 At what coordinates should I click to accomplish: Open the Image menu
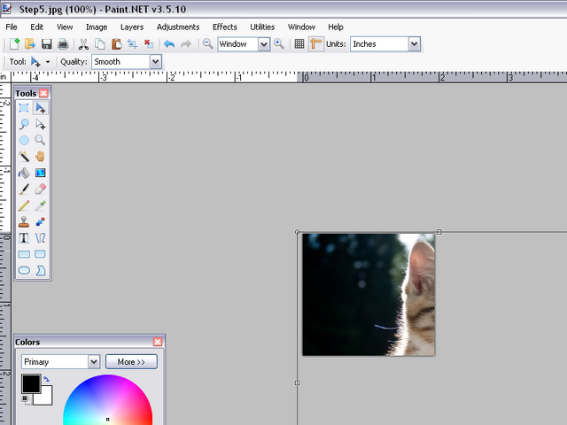click(x=97, y=27)
